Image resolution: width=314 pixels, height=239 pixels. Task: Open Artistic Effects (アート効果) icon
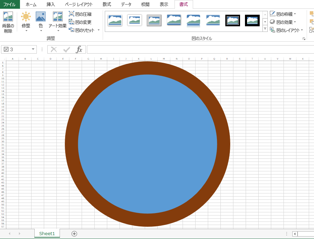pos(58,16)
